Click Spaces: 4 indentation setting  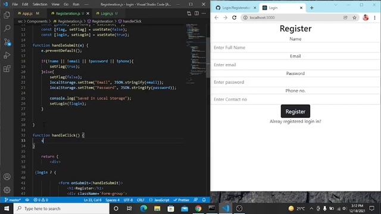[113, 200]
